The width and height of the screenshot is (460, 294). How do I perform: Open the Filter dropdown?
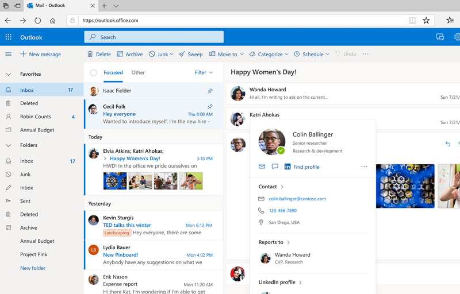point(204,72)
